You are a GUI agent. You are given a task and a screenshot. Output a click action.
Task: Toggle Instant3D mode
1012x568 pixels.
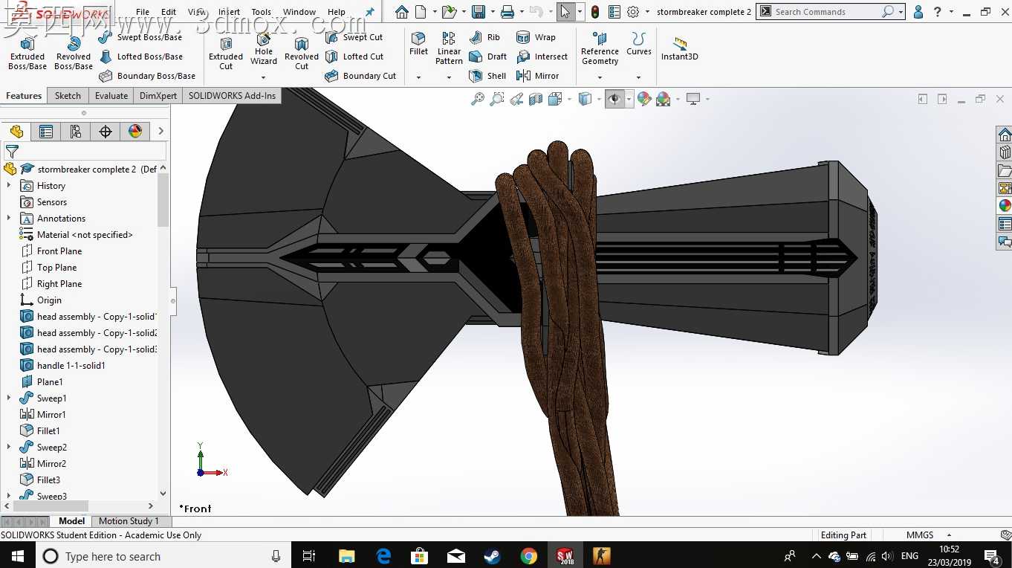point(679,48)
